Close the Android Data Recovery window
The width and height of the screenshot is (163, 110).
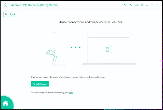157,5
